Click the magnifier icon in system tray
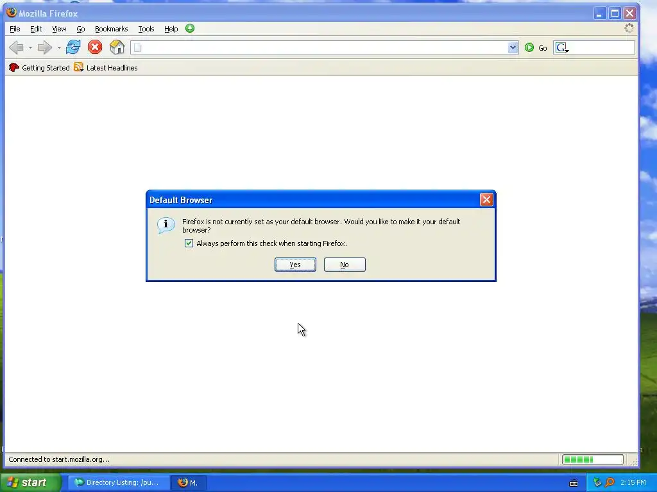Screen dimensions: 657x492 click(610, 482)
